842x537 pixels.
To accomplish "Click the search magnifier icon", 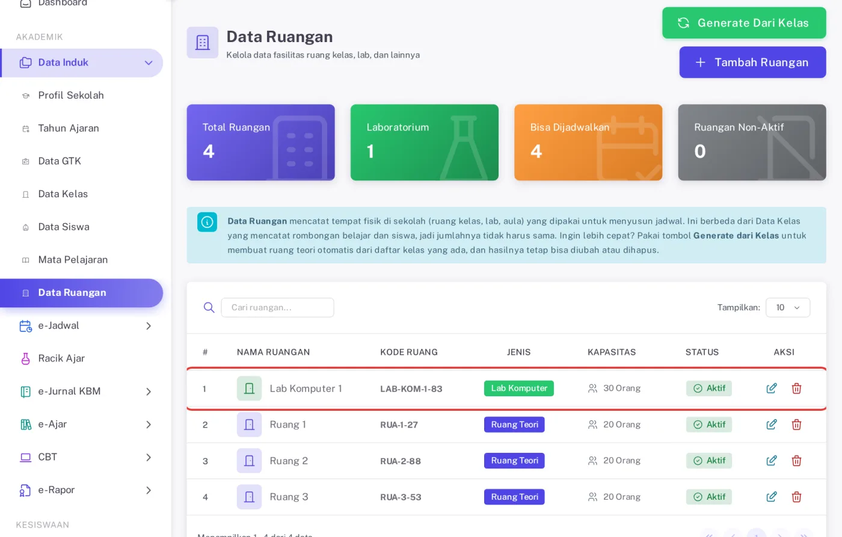I will tap(209, 307).
